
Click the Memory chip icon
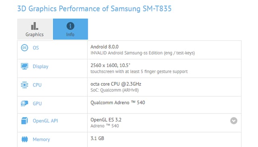25,139
